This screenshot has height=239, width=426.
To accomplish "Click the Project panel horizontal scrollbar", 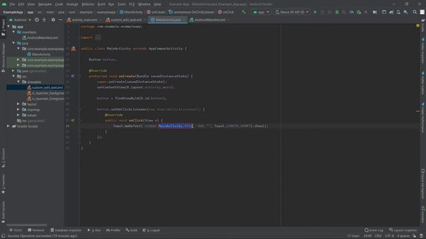I will 27,225.
